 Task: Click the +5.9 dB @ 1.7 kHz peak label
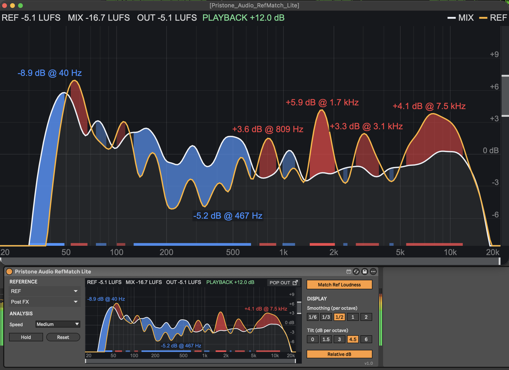click(x=322, y=102)
